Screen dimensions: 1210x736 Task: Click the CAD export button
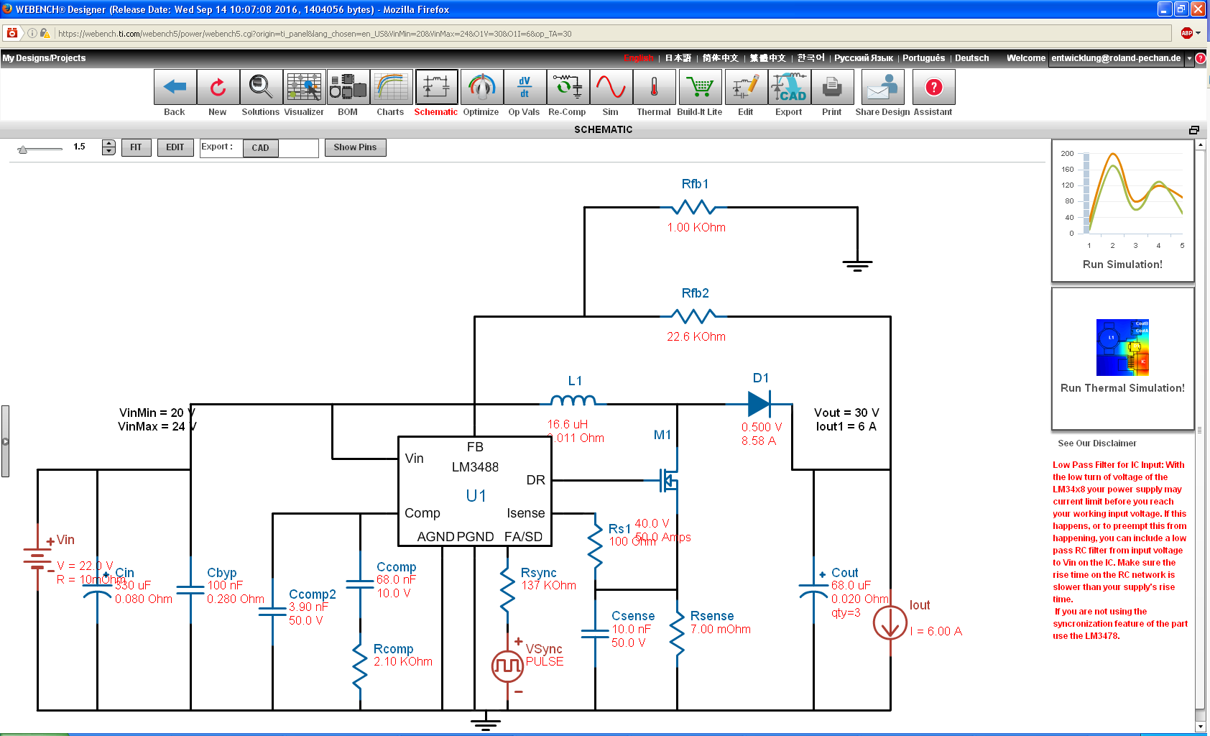point(260,148)
